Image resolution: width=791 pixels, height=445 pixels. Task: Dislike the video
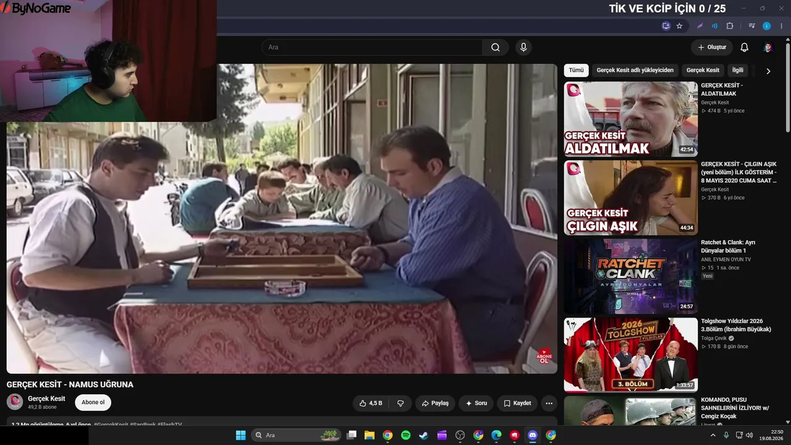click(x=400, y=403)
